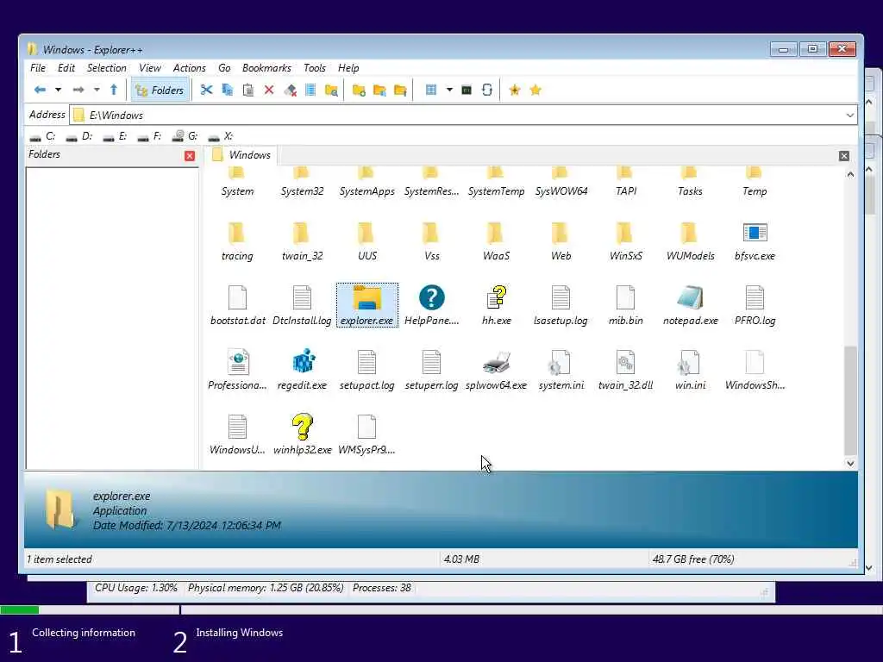Click the Copy toolbar icon

(228, 90)
